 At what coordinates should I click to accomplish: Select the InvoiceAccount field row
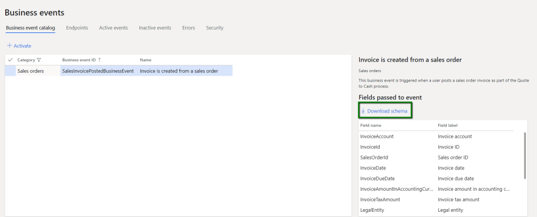coord(378,136)
